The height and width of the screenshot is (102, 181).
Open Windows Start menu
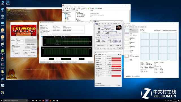point(2,101)
